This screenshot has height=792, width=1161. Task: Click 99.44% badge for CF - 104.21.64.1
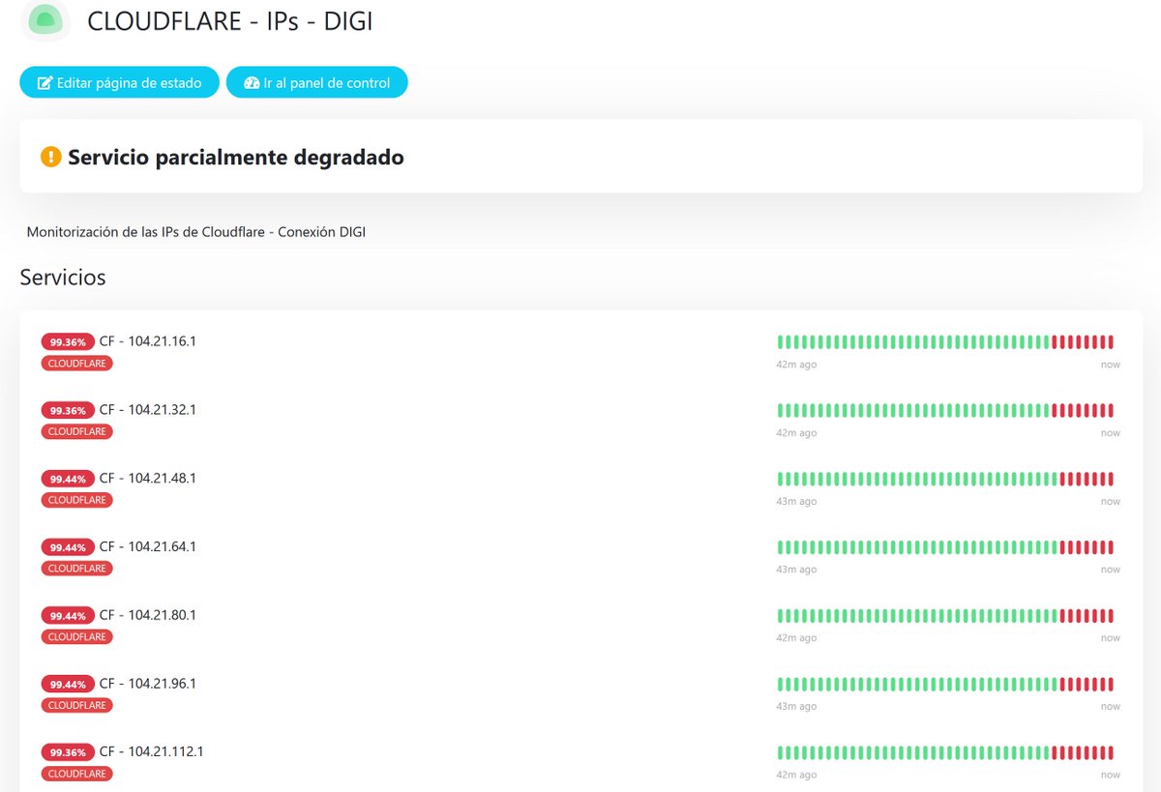[68, 547]
